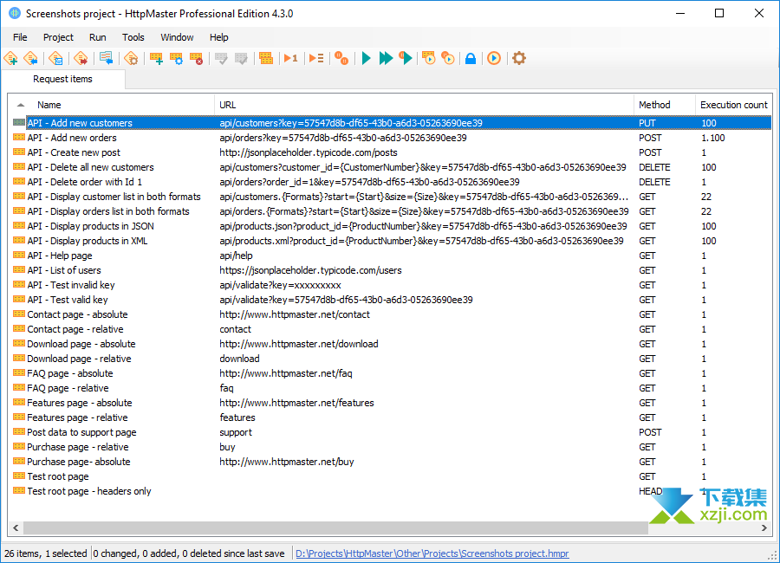Click the open project icon with blue arrow
780x563 pixels.
pyautogui.click(x=31, y=58)
